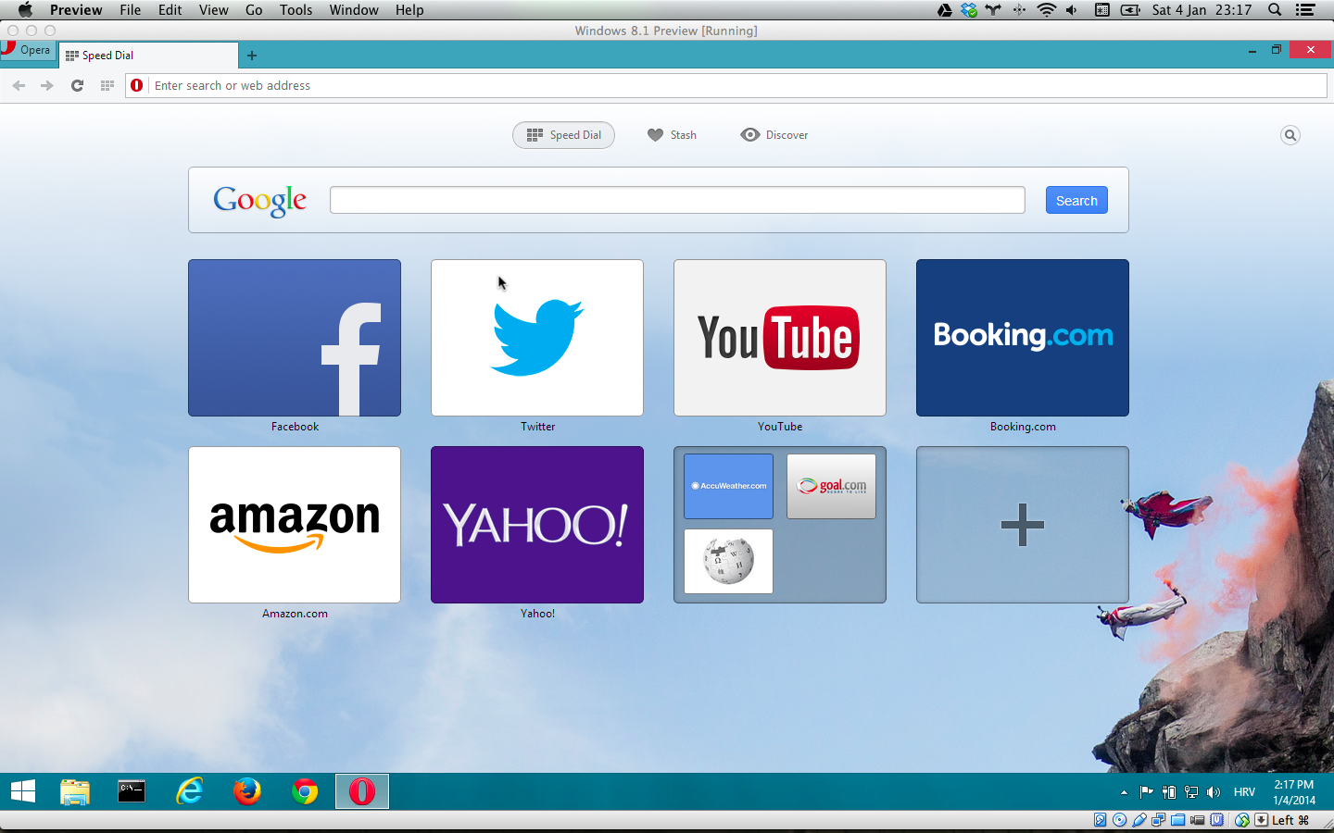Screen dimensions: 1334x833
Task: Open Action Center flag in system tray
Action: (1146, 792)
